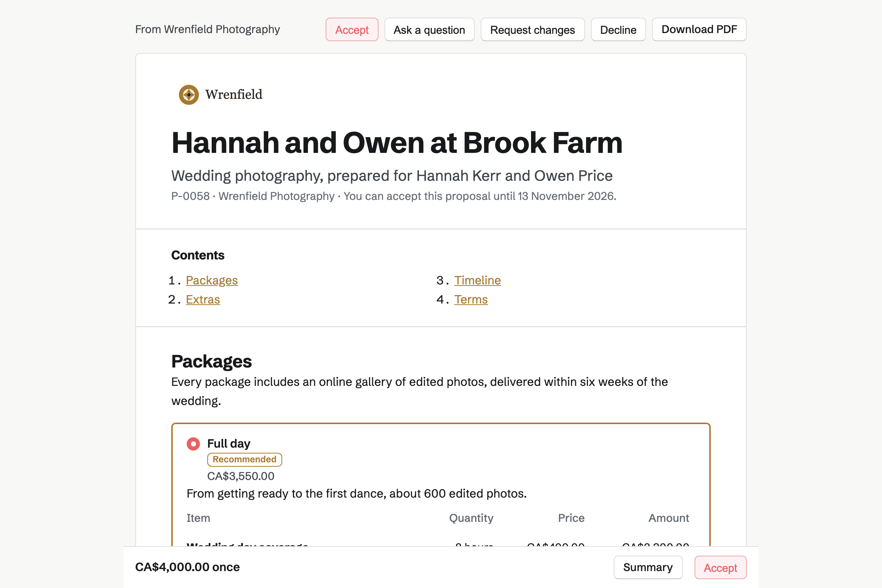882x588 pixels.
Task: Click the Item column header
Action: pyautogui.click(x=198, y=518)
